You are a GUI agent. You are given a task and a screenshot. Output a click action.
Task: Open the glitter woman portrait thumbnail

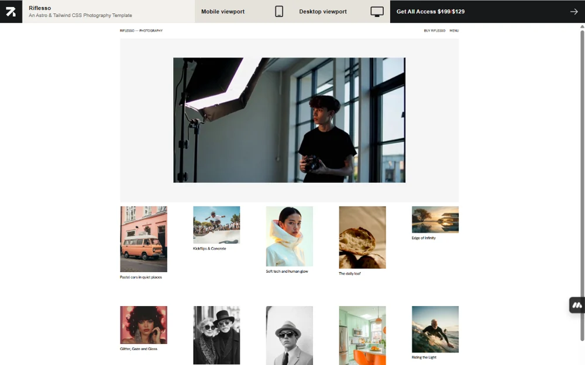[144, 325]
